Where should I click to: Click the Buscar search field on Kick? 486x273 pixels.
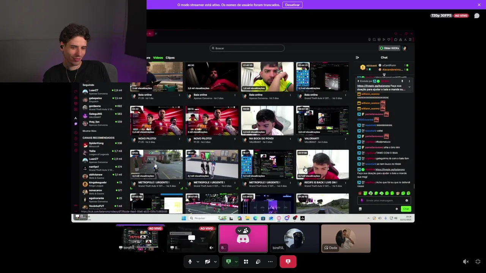247,48
